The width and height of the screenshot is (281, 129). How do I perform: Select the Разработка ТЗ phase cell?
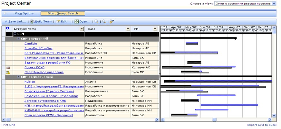pyautogui.click(x=108, y=53)
